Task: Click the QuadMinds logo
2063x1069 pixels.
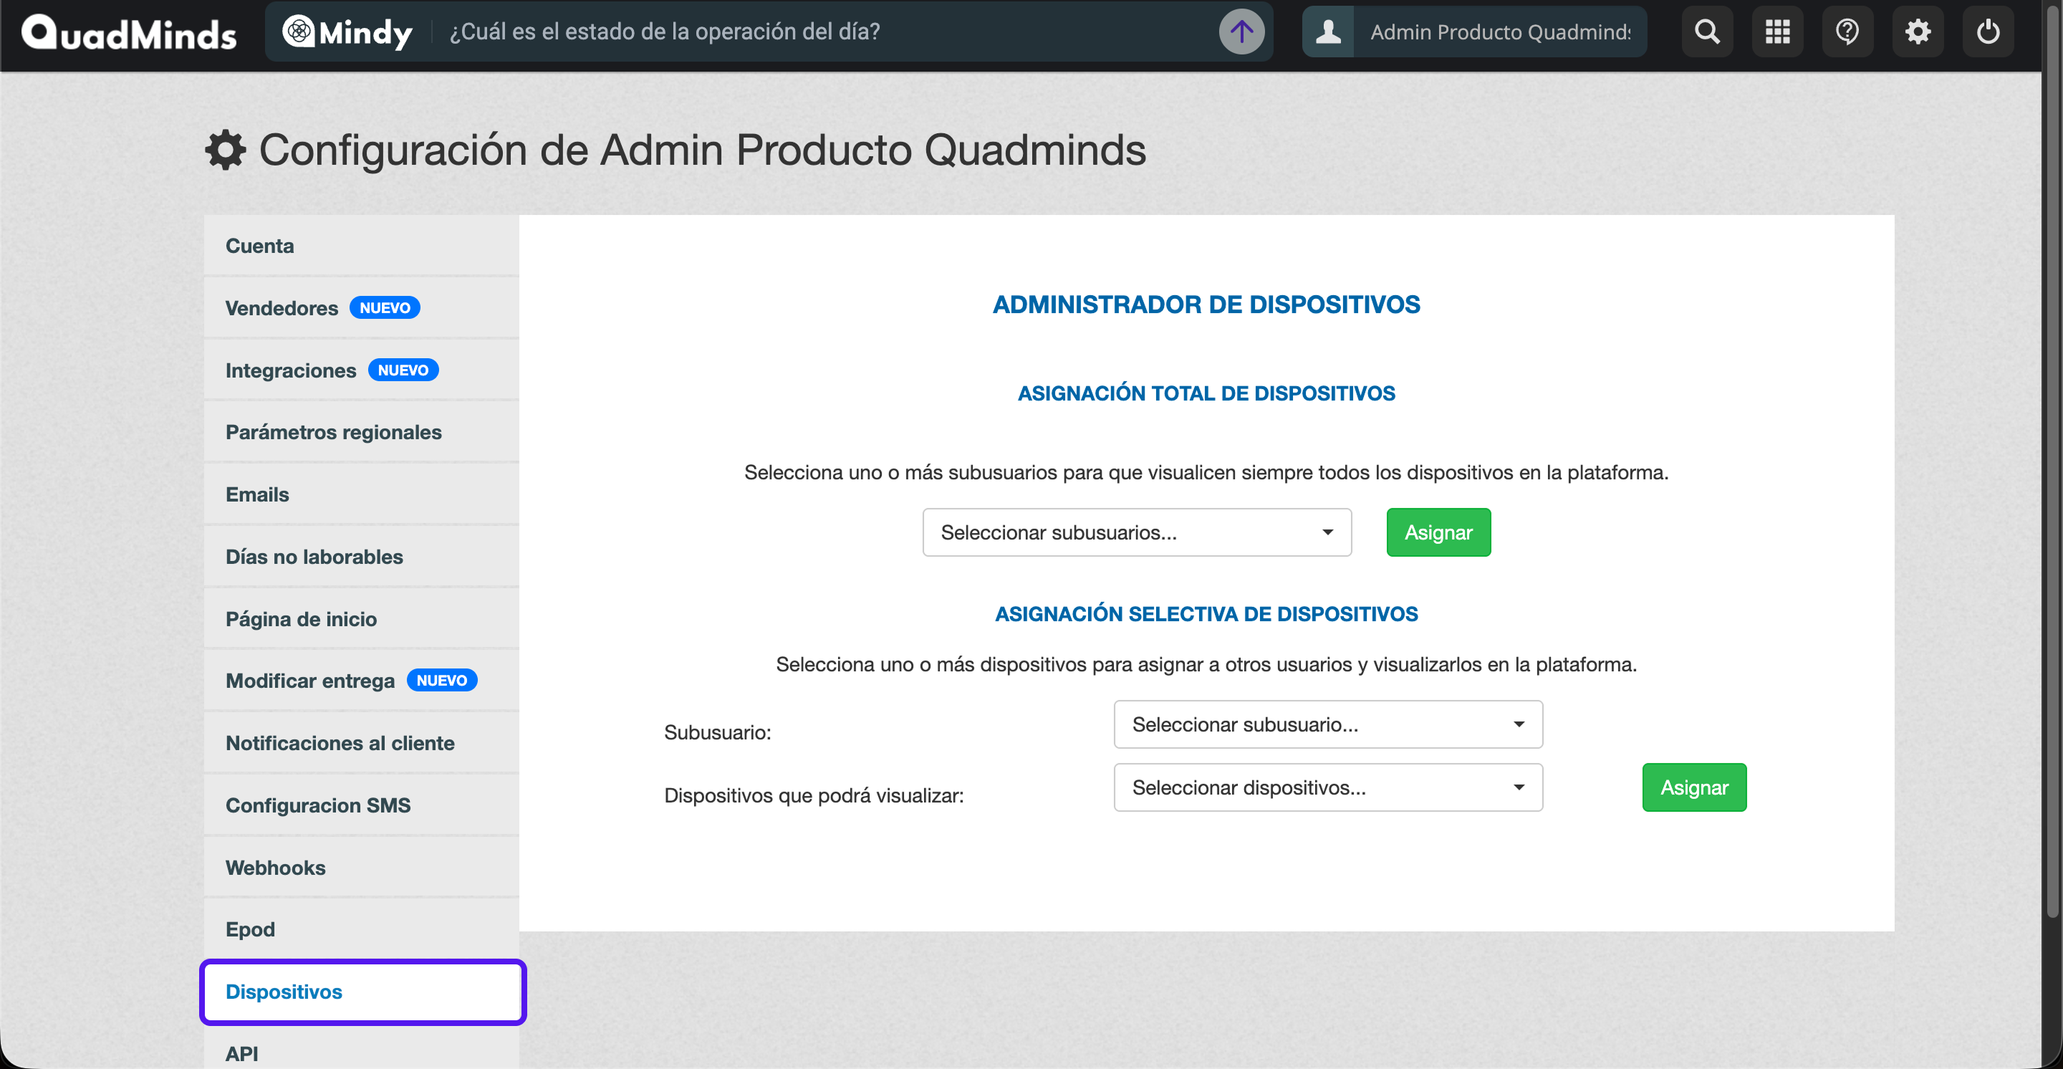Action: 129,34
